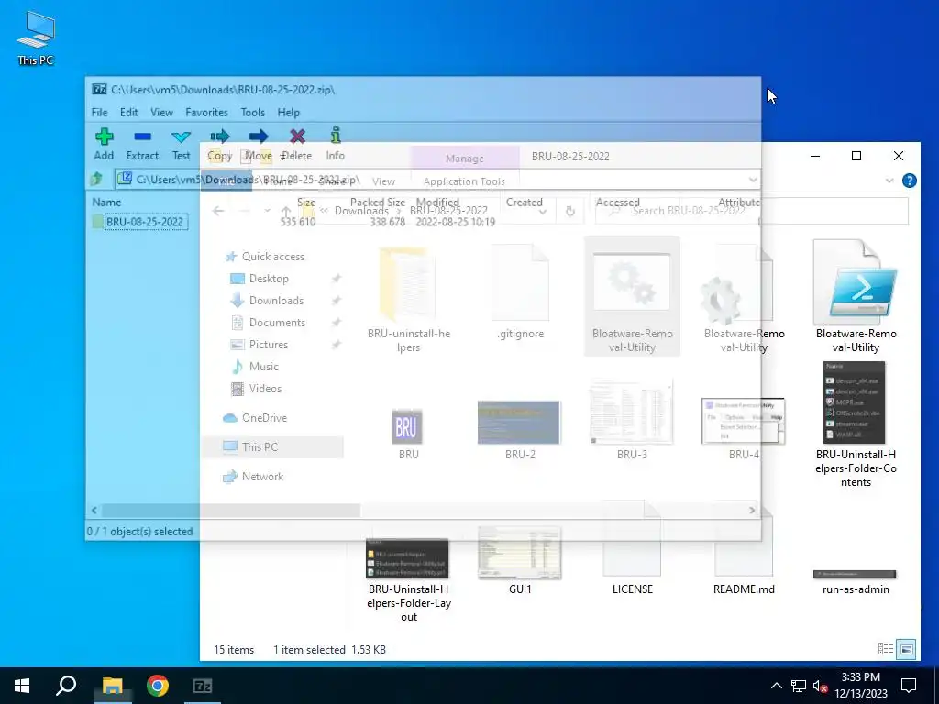Click the Manage tab in File Explorer
Viewport: 939px width, 704px height.
(x=465, y=158)
